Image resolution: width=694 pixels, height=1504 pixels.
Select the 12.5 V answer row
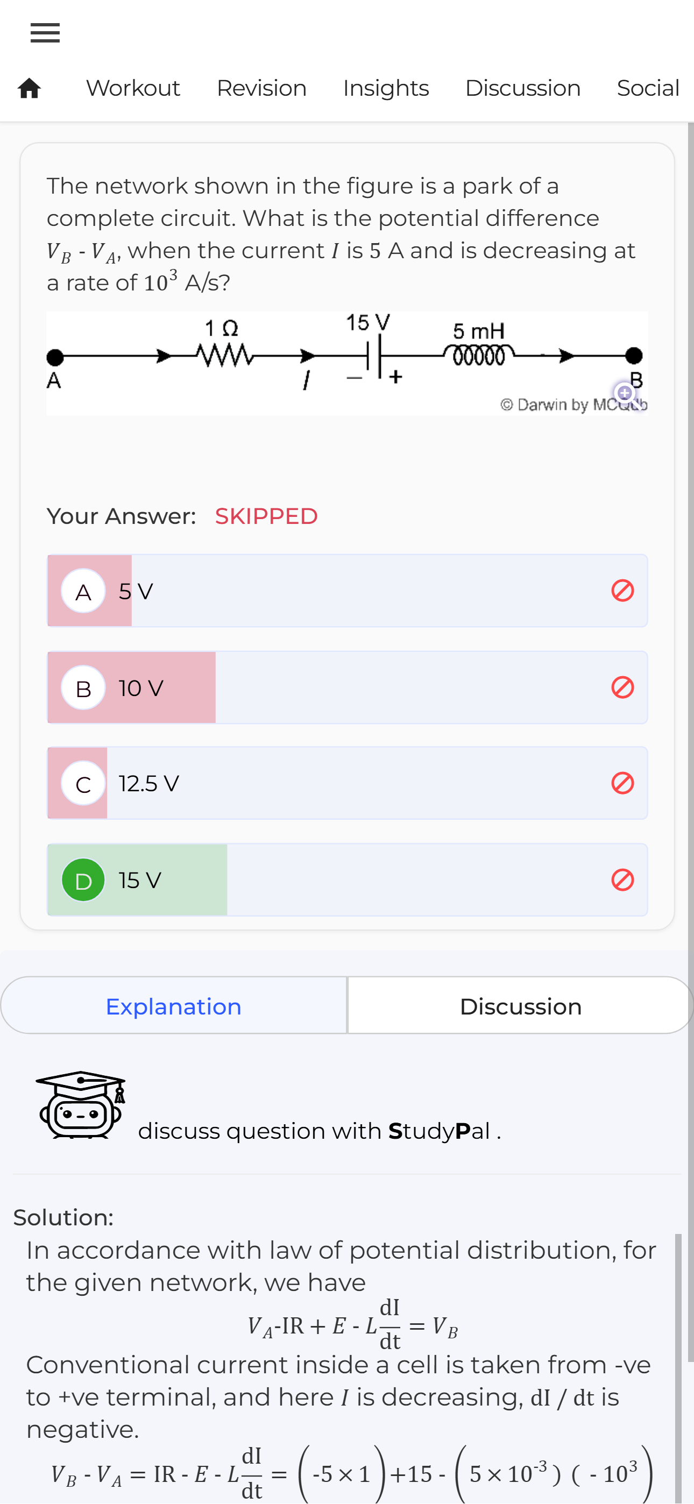tap(348, 783)
